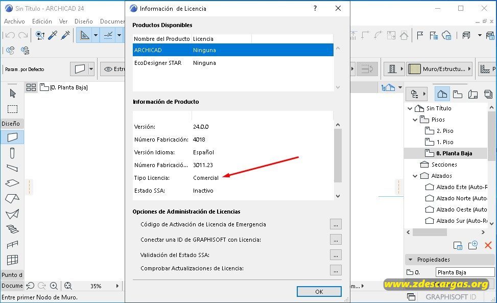Image resolution: width=497 pixels, height=303 pixels.
Task: Open the Documento menu
Action: 112,21
